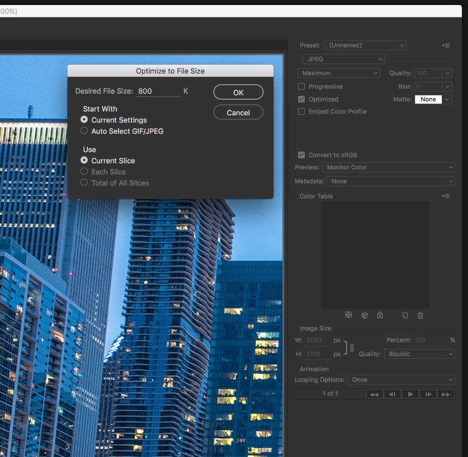Image resolution: width=468 pixels, height=457 pixels.
Task: Select the Auto Select GIF/JPEG radio button
Action: (84, 131)
